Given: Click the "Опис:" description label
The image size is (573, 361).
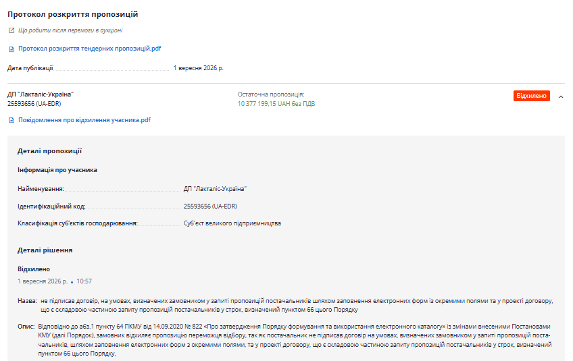Looking at the screenshot, I should pos(26,327).
